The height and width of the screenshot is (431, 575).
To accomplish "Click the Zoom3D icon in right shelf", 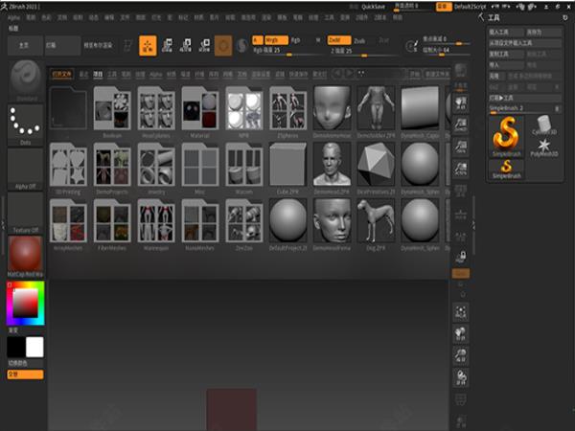I will click(x=461, y=355).
